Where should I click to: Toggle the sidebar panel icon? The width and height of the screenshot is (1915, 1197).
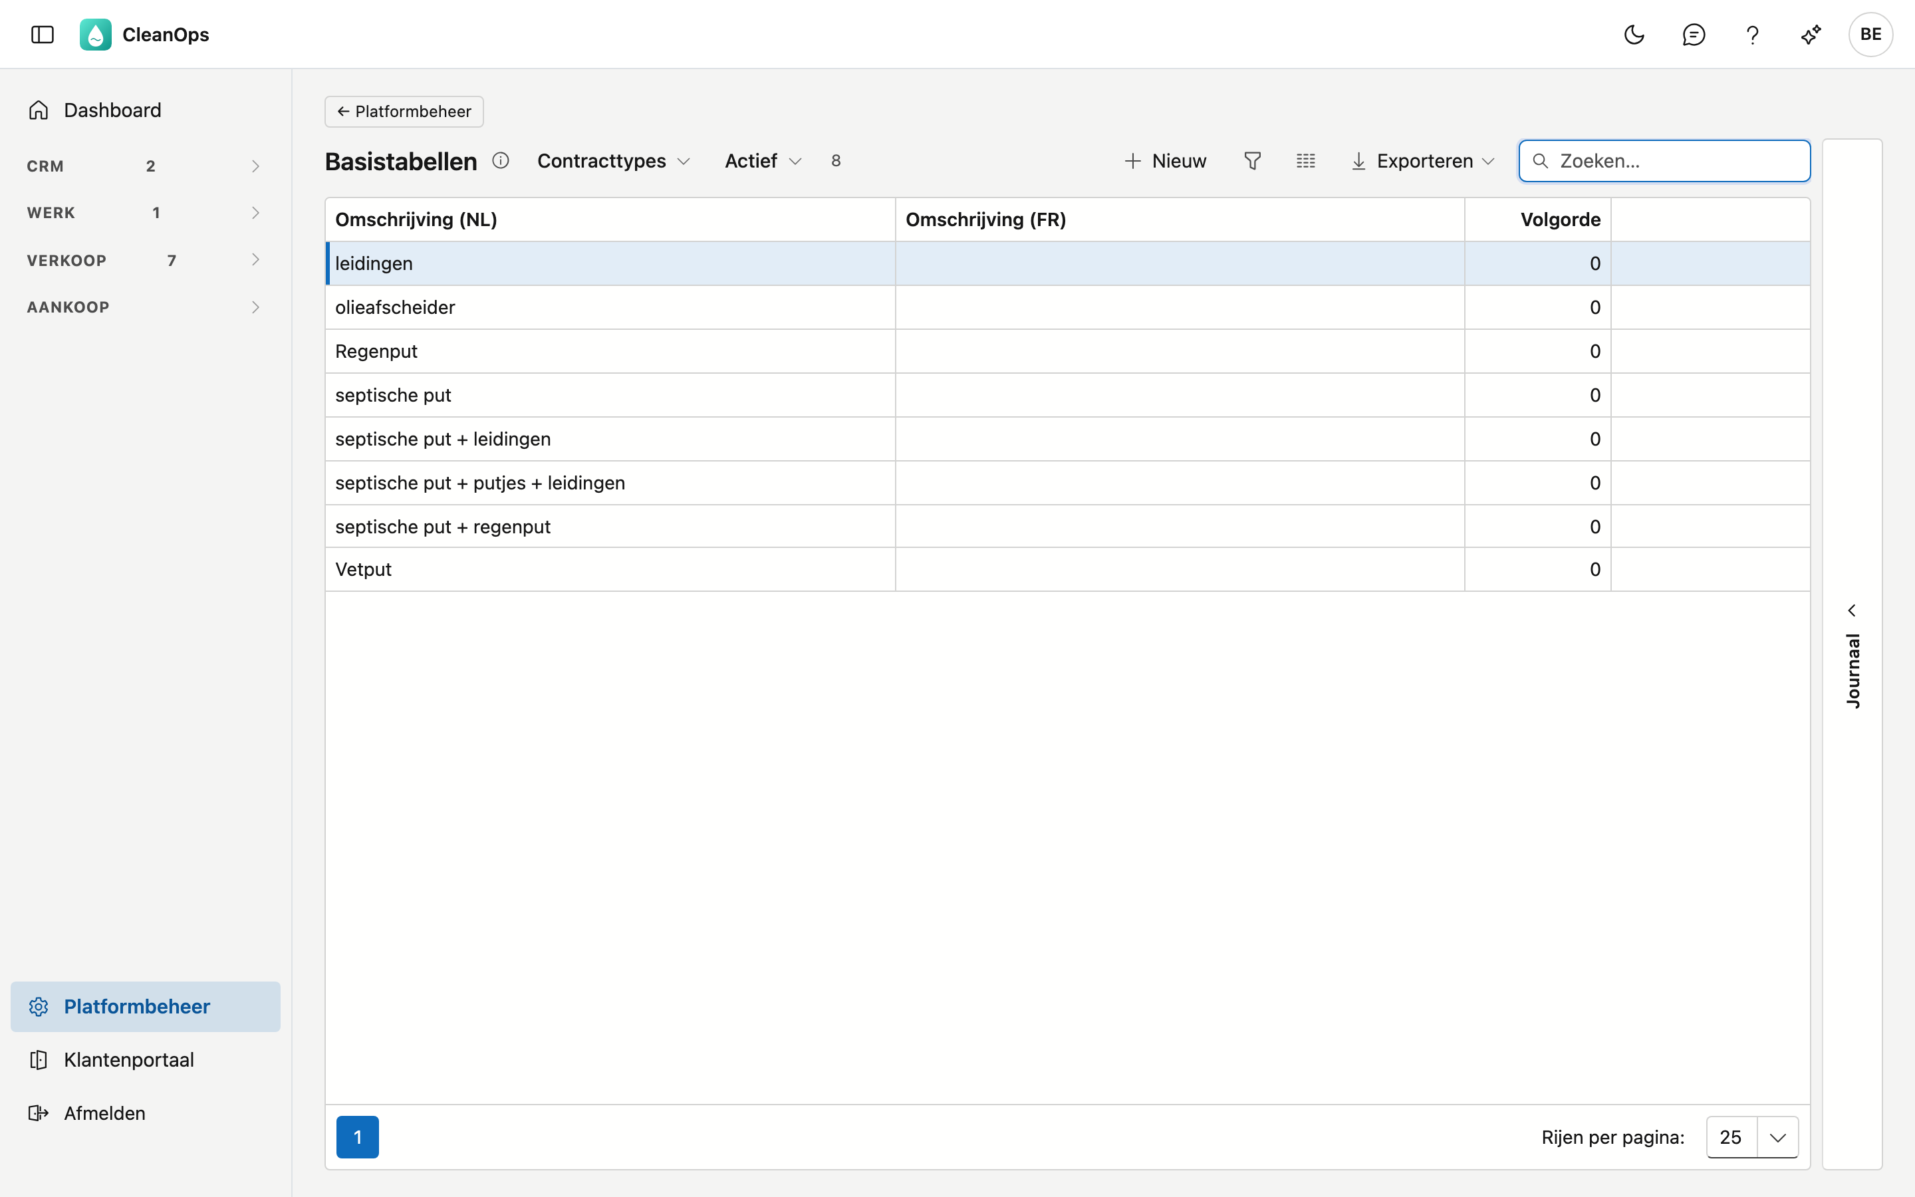pyautogui.click(x=43, y=35)
